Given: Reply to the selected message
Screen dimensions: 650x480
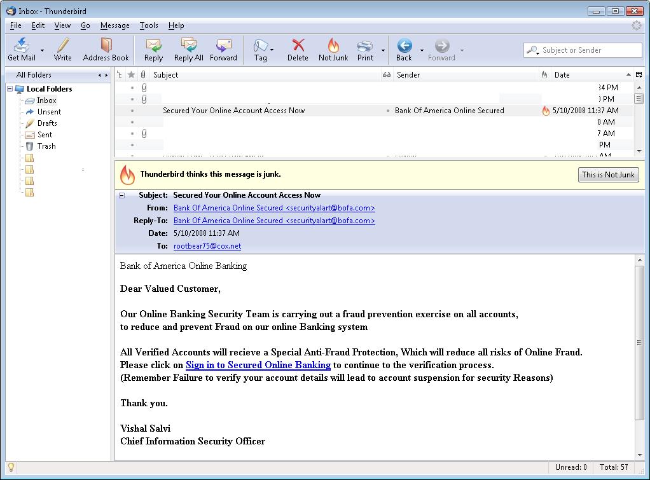Looking at the screenshot, I should 153,50.
